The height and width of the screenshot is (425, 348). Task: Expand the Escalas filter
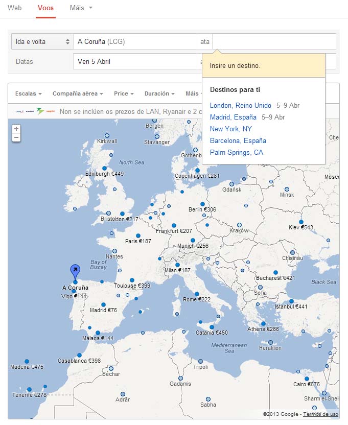[x=28, y=93]
